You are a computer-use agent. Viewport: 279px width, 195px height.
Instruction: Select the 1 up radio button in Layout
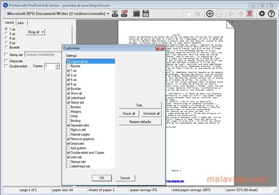[x=6, y=29]
